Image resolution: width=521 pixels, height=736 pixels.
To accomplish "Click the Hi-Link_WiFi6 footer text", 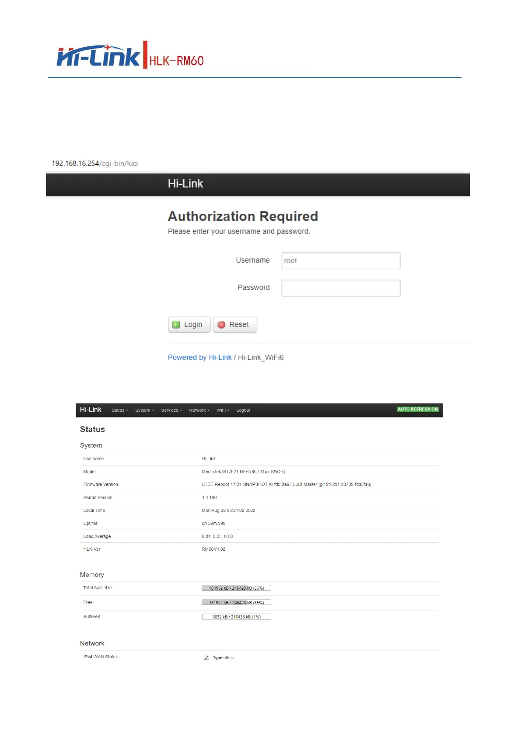I will [x=261, y=358].
